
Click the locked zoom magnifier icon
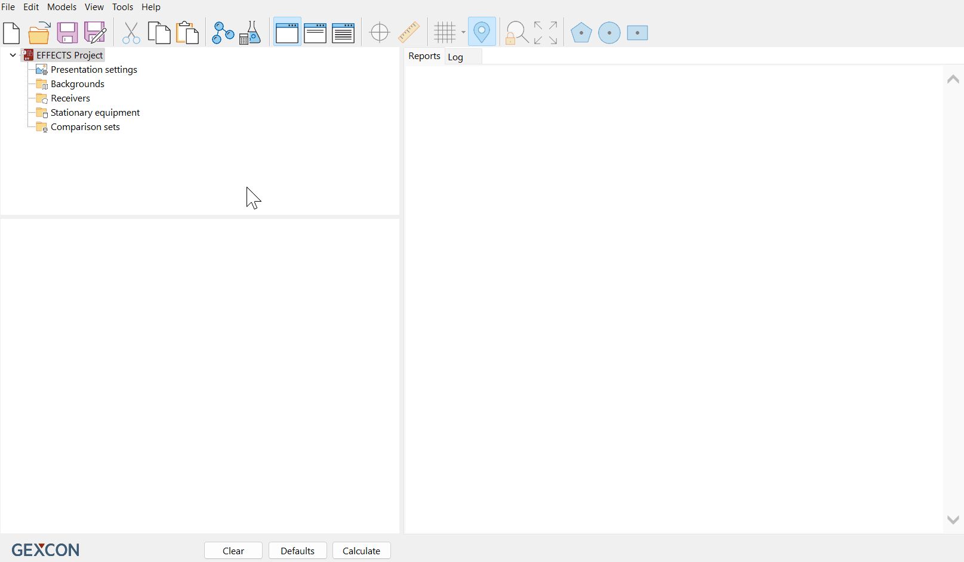516,33
